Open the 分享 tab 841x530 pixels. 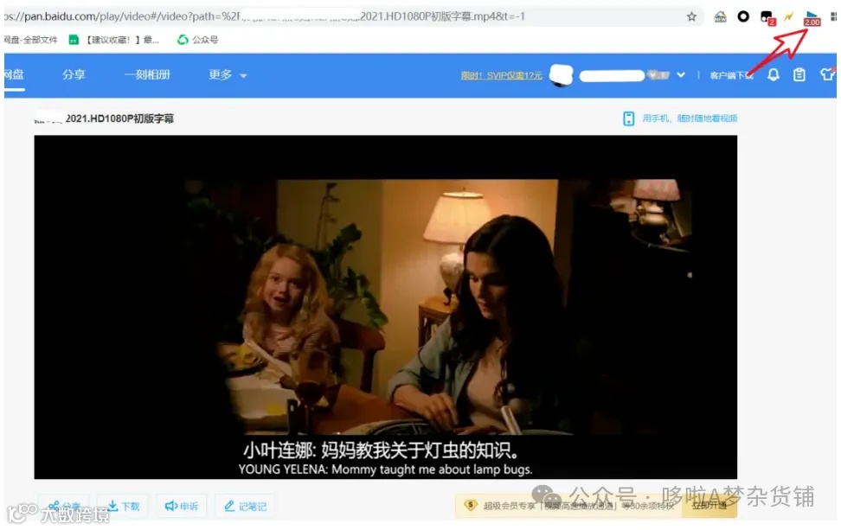tap(74, 75)
